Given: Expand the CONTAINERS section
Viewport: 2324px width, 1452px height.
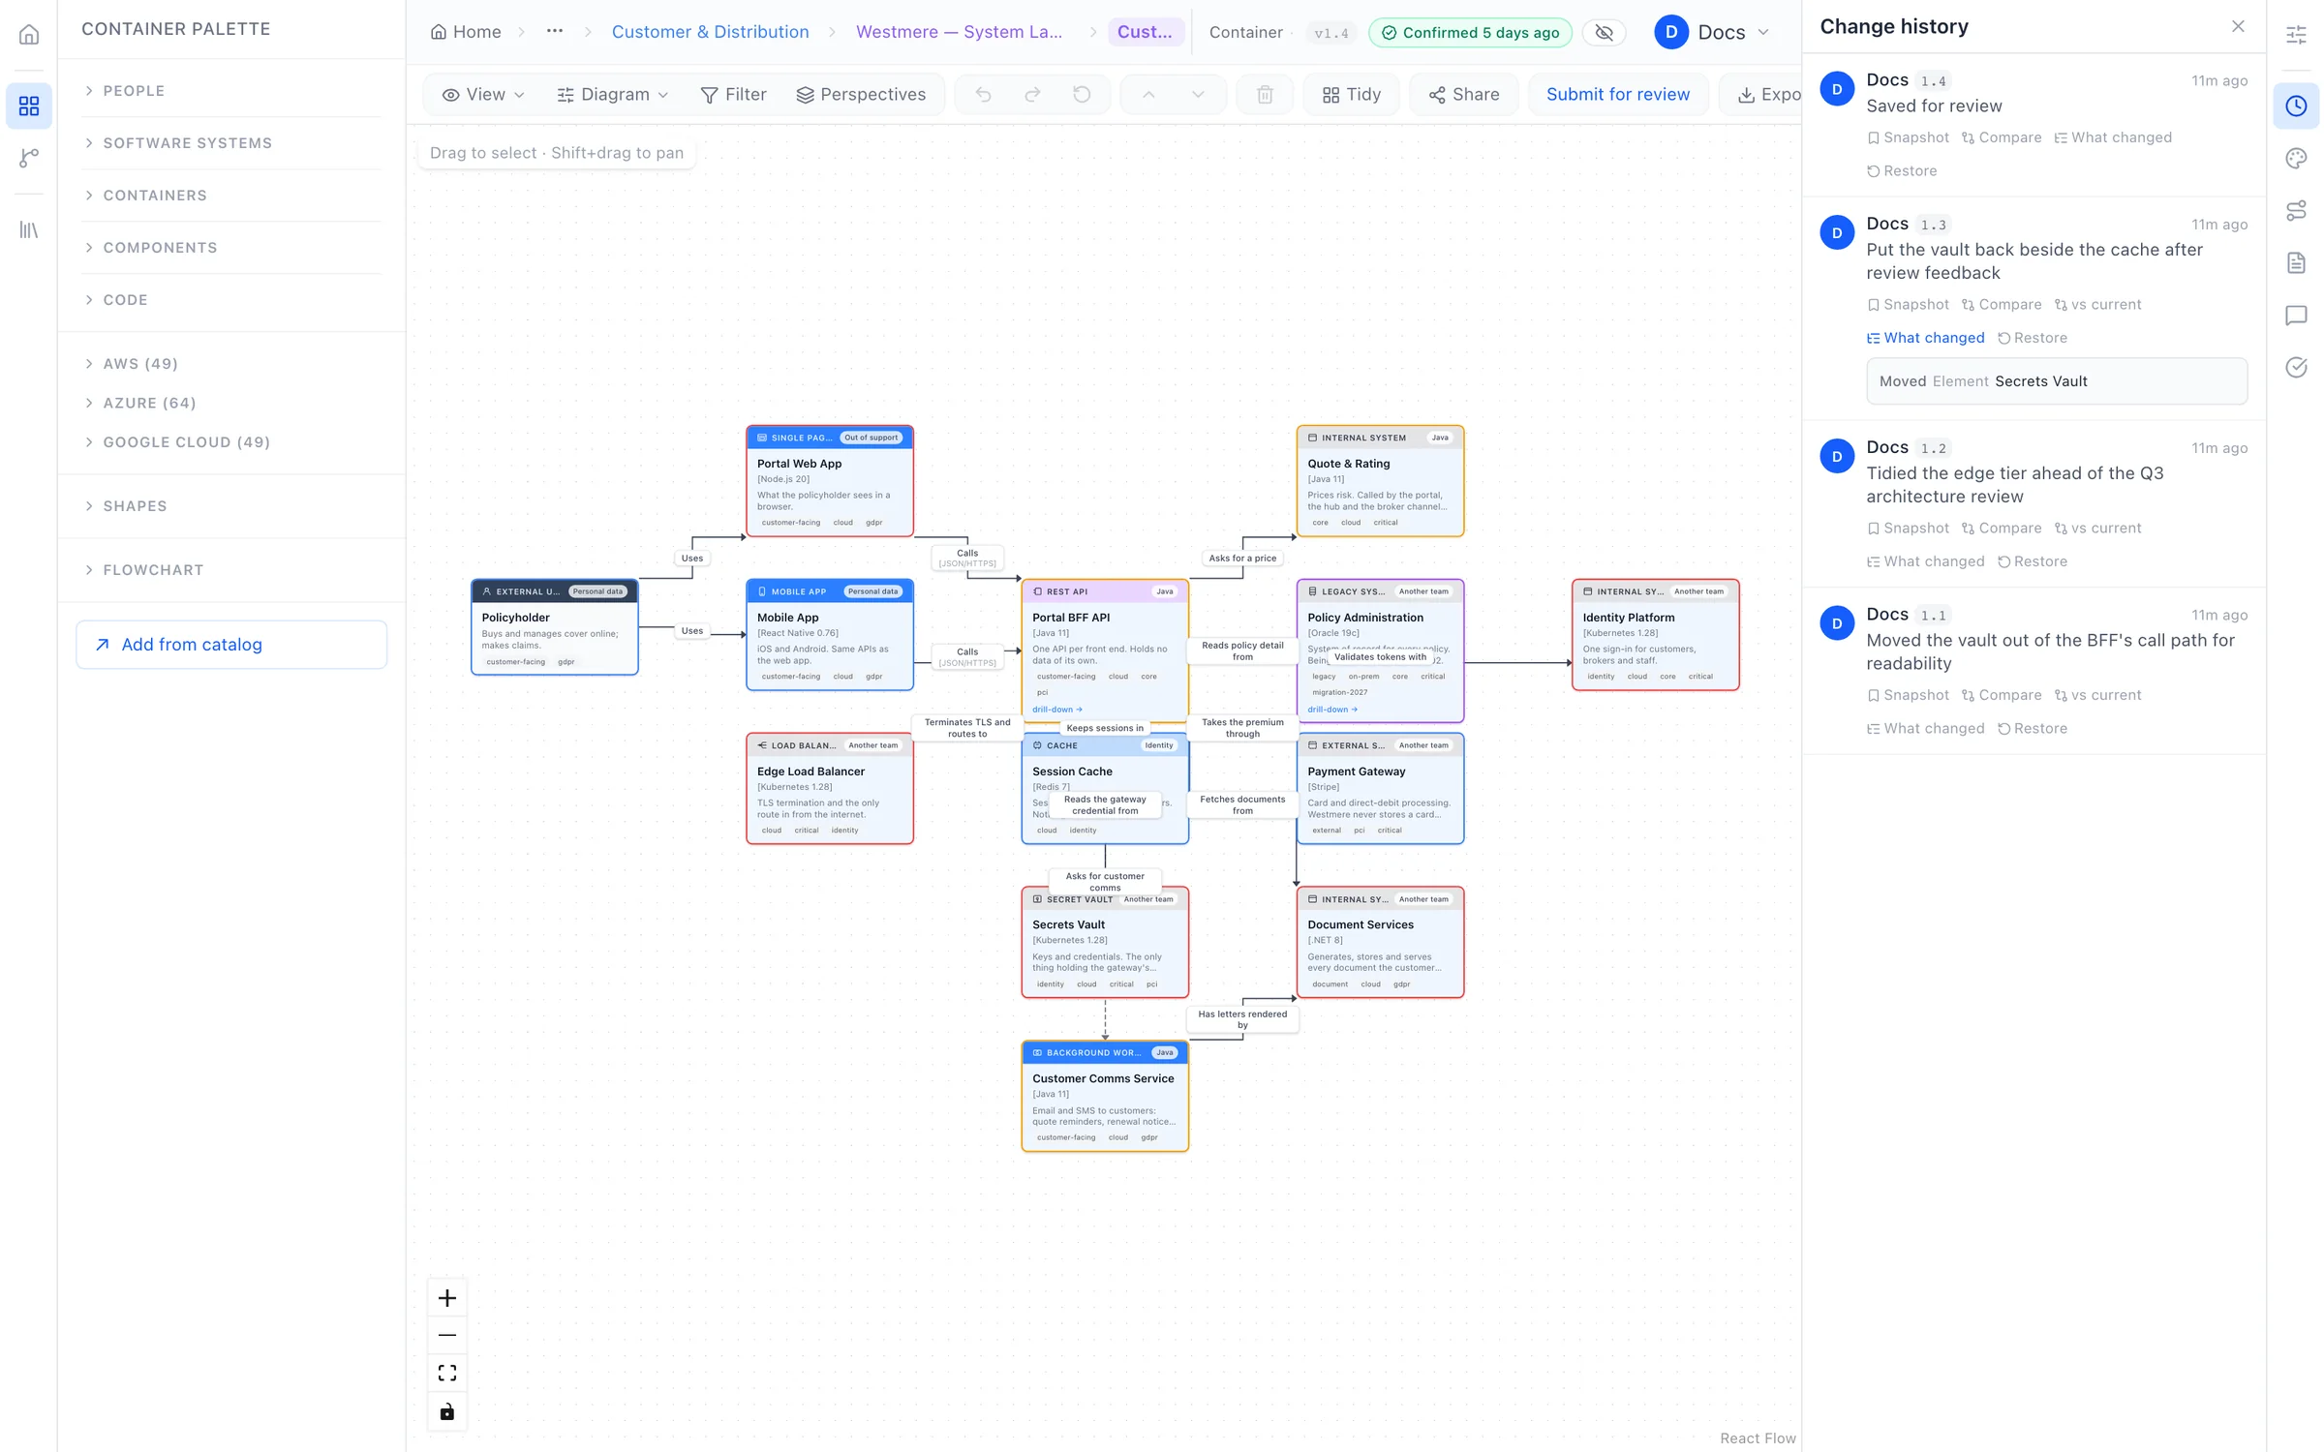Looking at the screenshot, I should [x=231, y=195].
